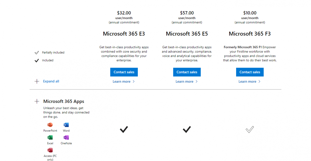311x161 pixels.
Task: Contact sales for Microsoft 365 F3
Action: click(250, 72)
